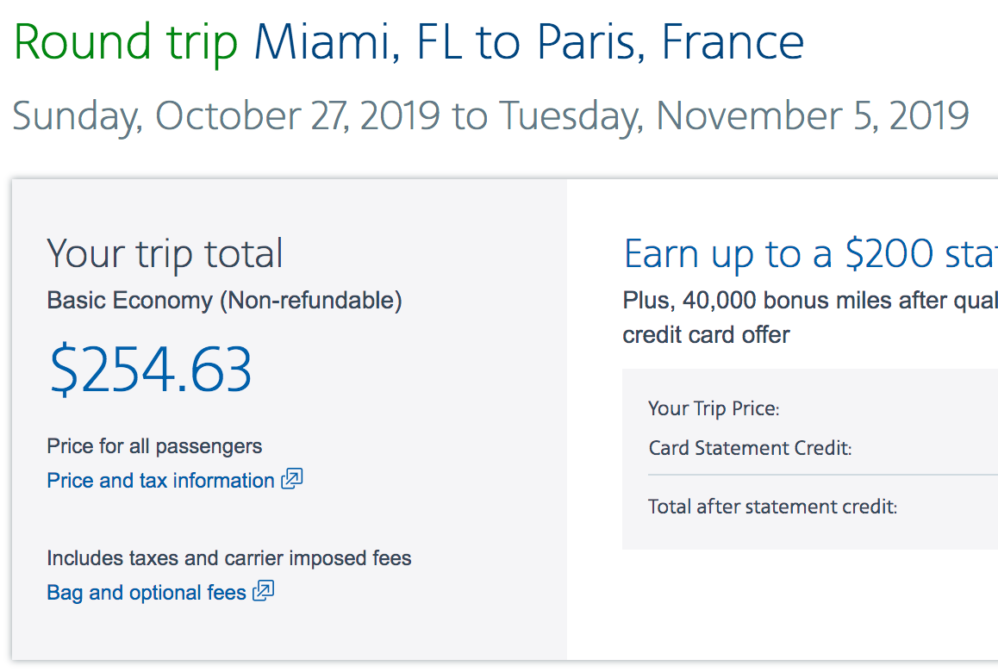This screenshot has width=998, height=672.
Task: Click the Total after statement credit row
Action: click(823, 507)
